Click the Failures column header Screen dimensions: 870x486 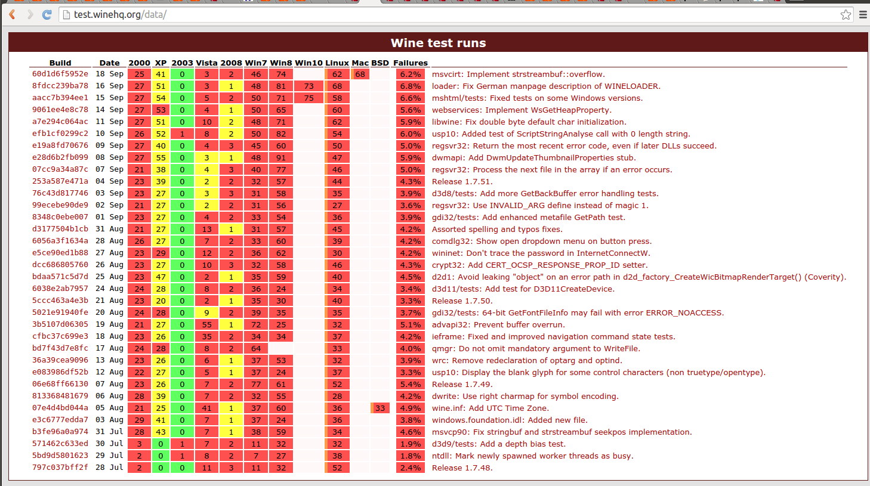point(411,63)
